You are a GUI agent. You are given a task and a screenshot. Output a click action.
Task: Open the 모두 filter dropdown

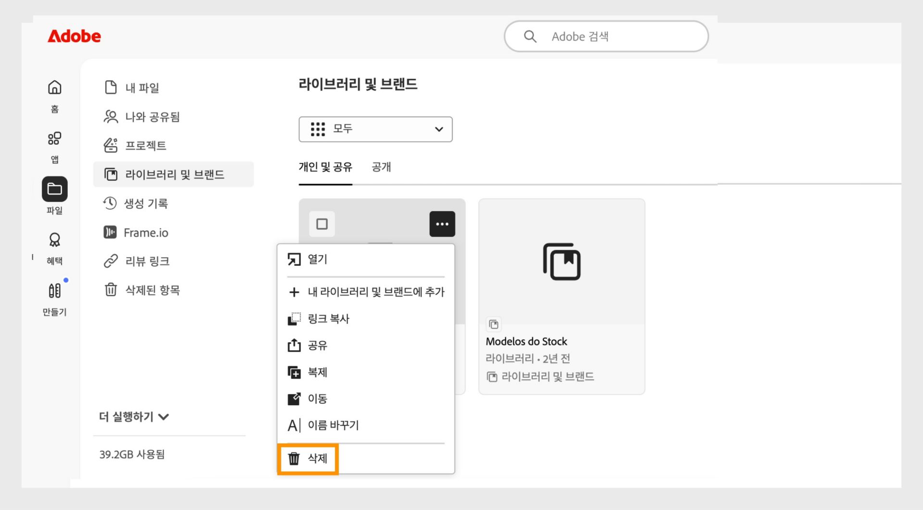click(375, 129)
